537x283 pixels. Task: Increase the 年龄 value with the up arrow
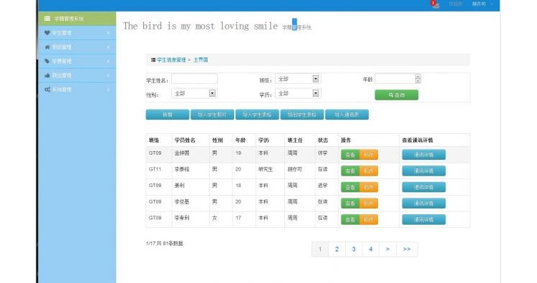coord(418,77)
